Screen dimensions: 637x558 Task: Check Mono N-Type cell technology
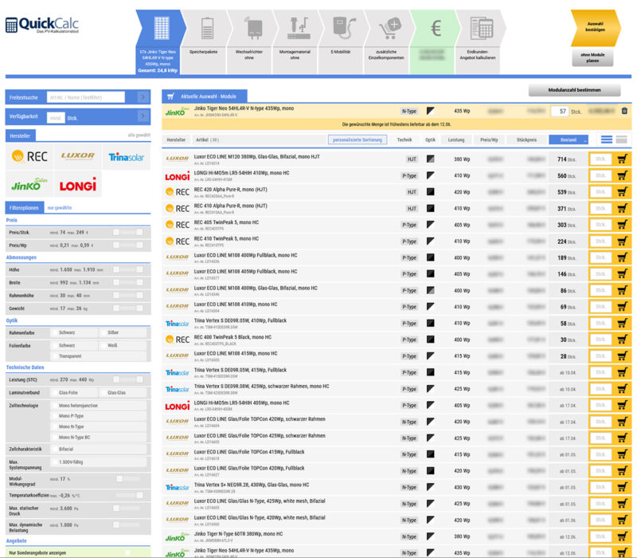click(54, 426)
